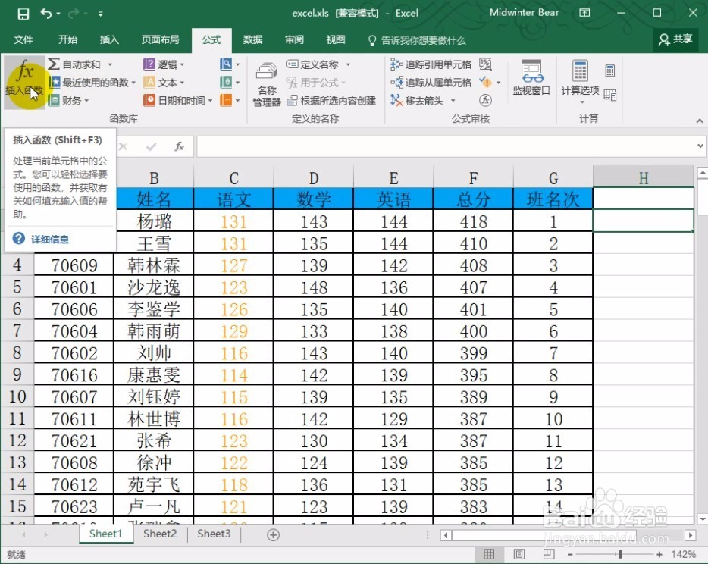Open the 文件 menu

click(23, 39)
